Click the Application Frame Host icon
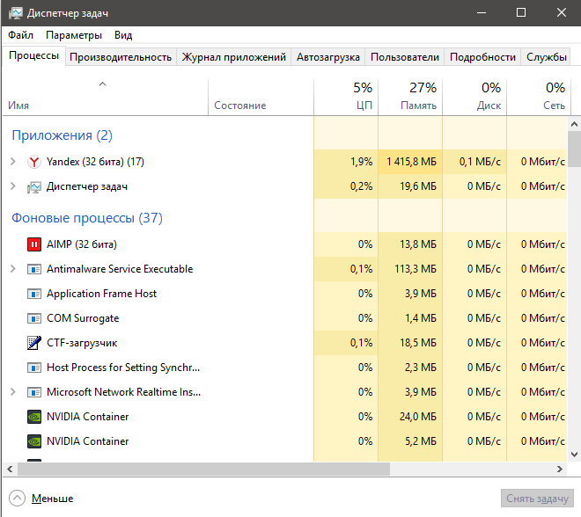 click(x=34, y=294)
